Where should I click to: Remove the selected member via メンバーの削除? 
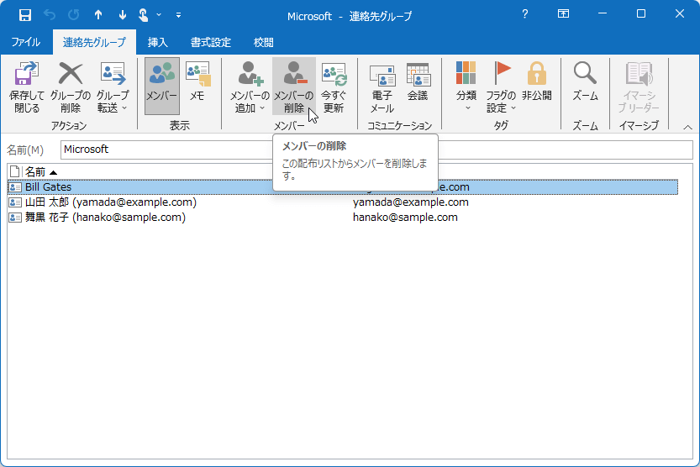(x=294, y=87)
